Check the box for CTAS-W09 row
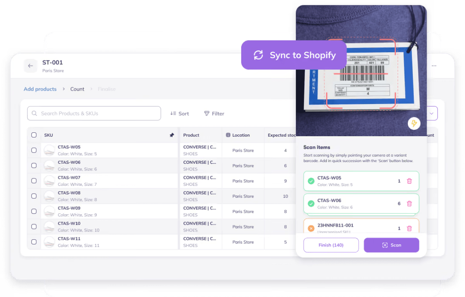Viewport: 465px width, 297px height. click(x=34, y=212)
